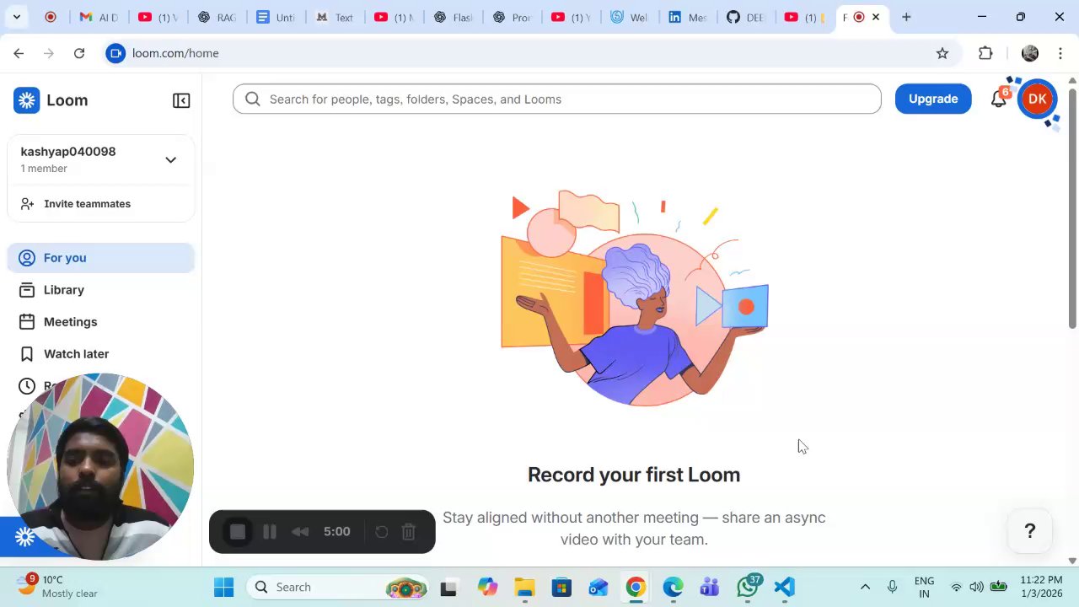Focus the Loom search field
Image resolution: width=1079 pixels, height=607 pixels.
pos(557,99)
